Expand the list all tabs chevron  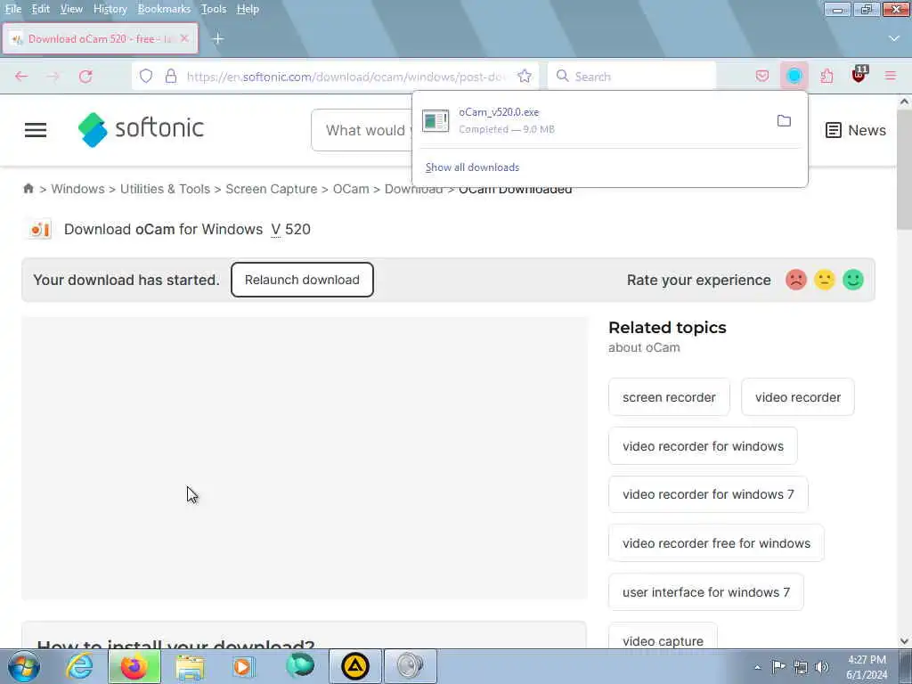pyautogui.click(x=894, y=38)
